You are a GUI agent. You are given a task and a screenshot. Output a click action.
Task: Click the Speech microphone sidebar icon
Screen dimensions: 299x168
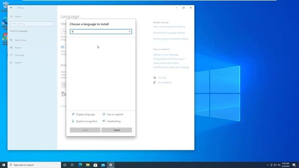(x=11, y=63)
